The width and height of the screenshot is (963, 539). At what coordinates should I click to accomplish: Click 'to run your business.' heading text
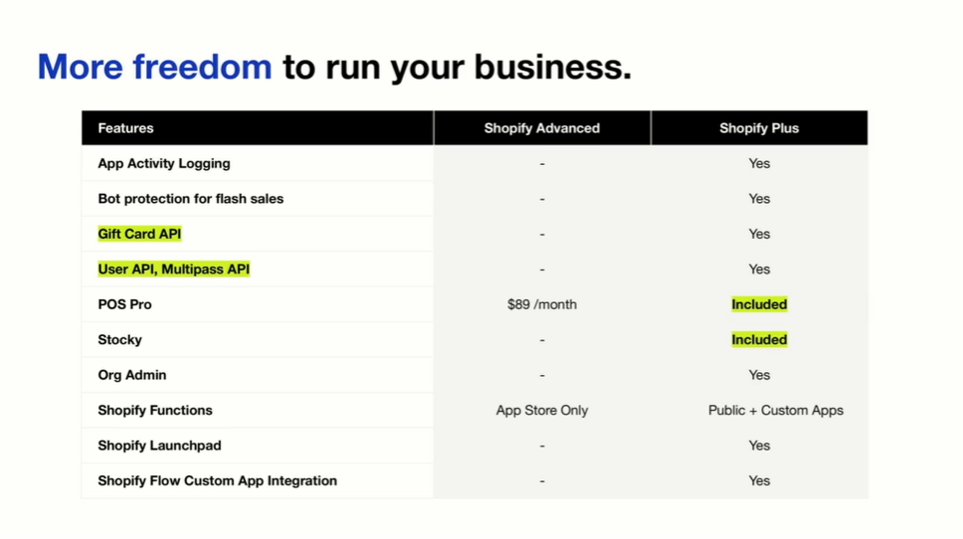tap(457, 68)
